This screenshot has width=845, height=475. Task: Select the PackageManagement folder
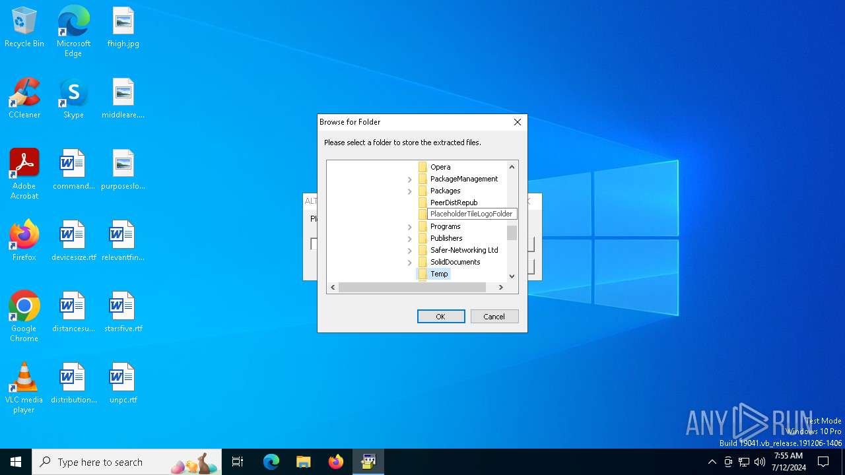[x=464, y=179]
